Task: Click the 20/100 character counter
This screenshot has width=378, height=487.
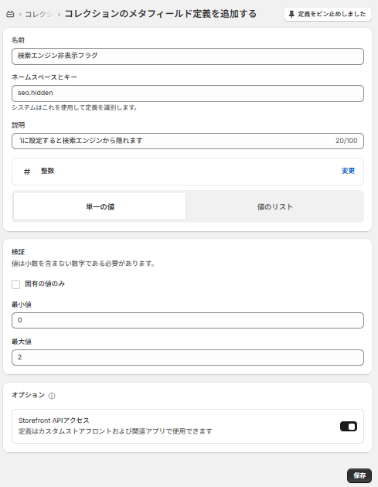Action: point(346,141)
